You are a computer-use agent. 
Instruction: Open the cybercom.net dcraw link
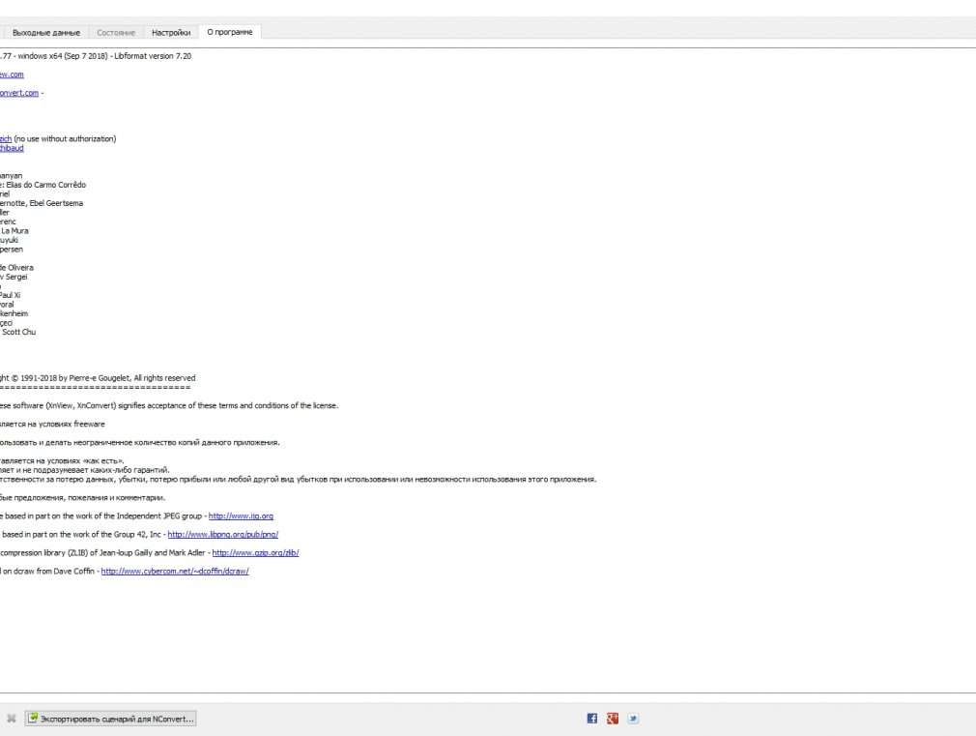(175, 571)
